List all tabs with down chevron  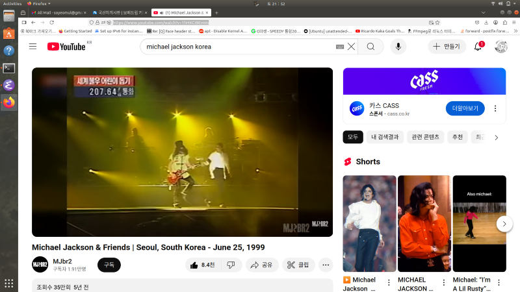tap(483, 12)
